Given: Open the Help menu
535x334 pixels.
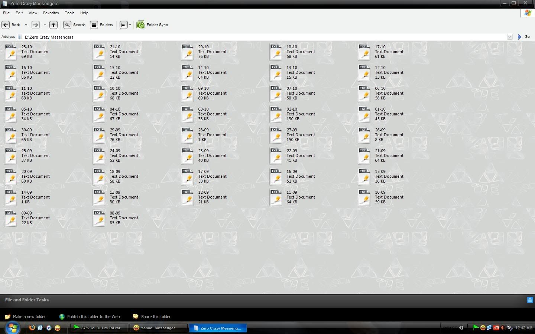Looking at the screenshot, I should tap(84, 13).
